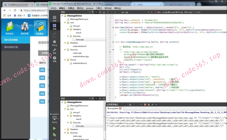Click the 国内语音记录 link on the webpage

[x=11, y=47]
